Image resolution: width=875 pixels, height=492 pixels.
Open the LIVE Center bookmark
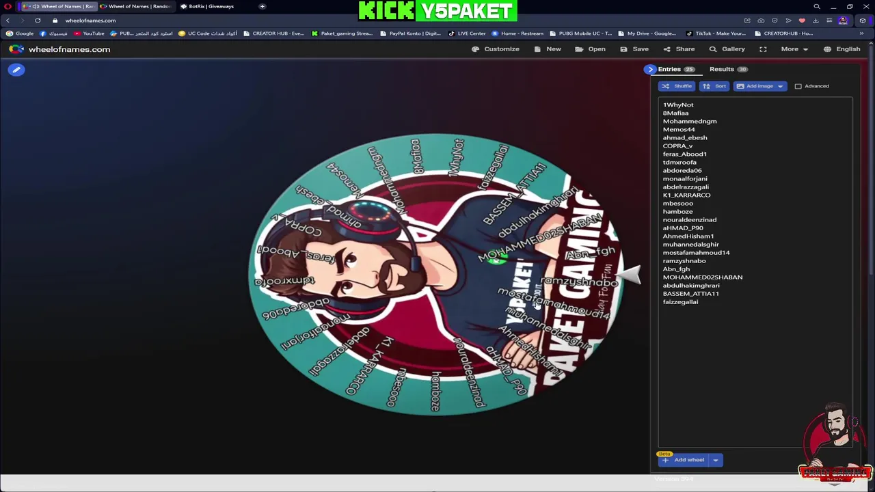467,33
